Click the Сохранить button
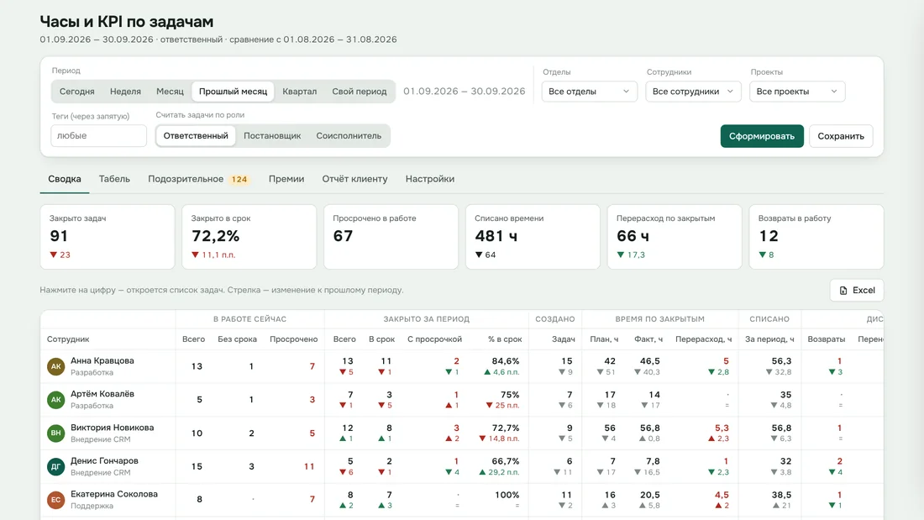Viewport: 924px width, 520px height. coord(841,136)
